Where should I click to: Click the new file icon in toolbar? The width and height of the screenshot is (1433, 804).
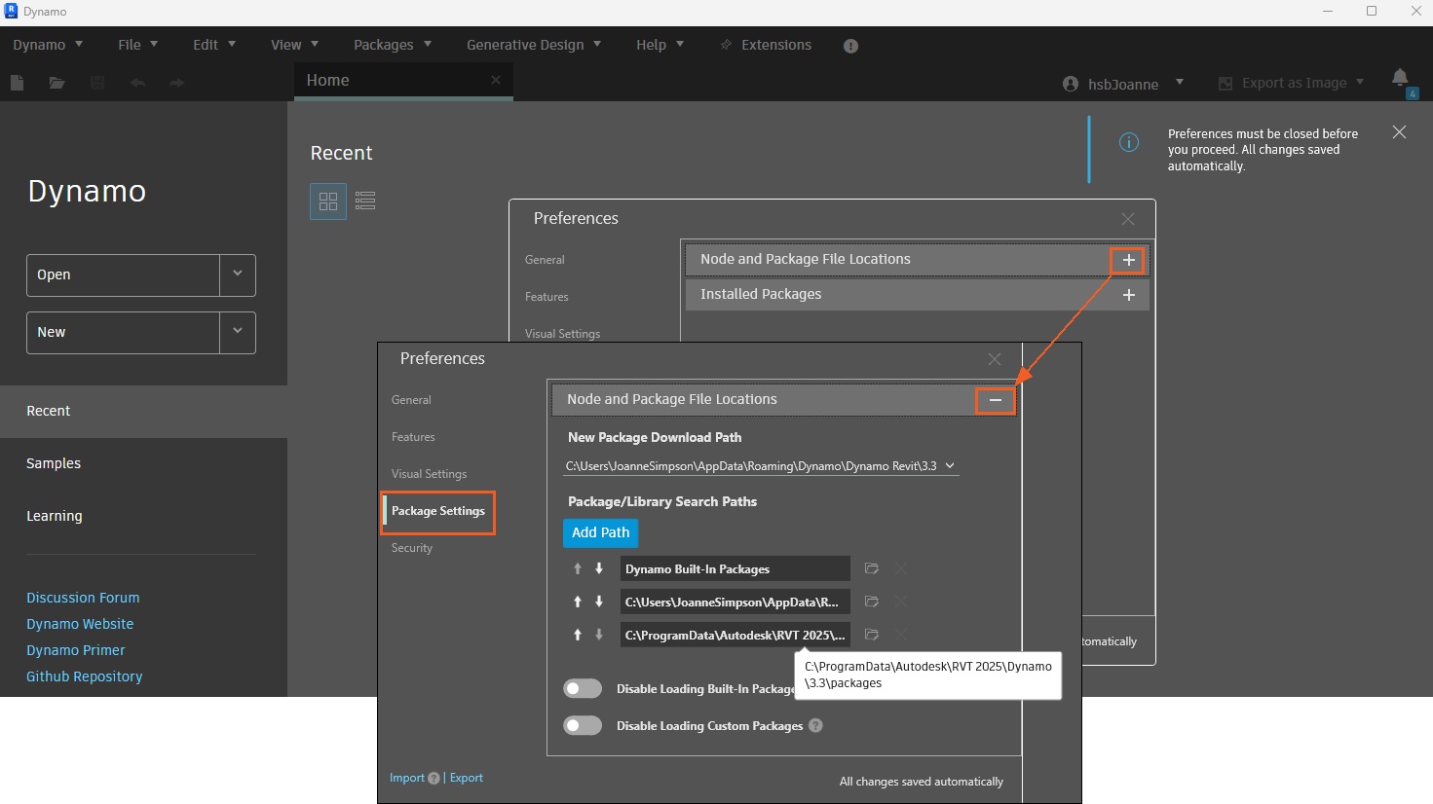point(17,83)
